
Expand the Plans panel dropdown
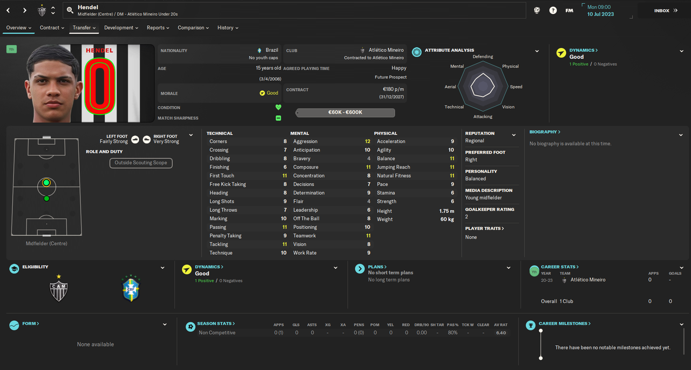pos(509,268)
